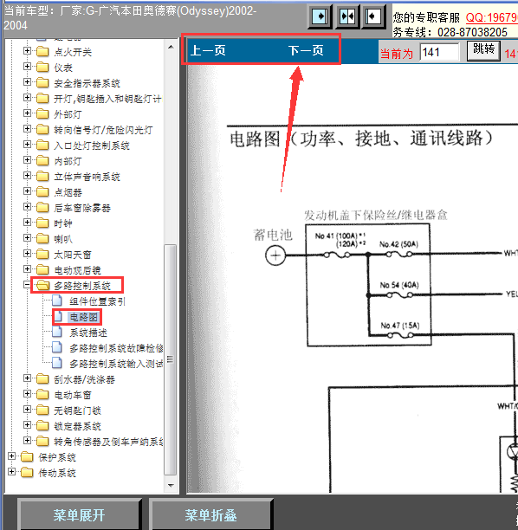Screen dimensions: 518x530
Task: Click the 保护系统 folder icon
Action: [x=27, y=457]
